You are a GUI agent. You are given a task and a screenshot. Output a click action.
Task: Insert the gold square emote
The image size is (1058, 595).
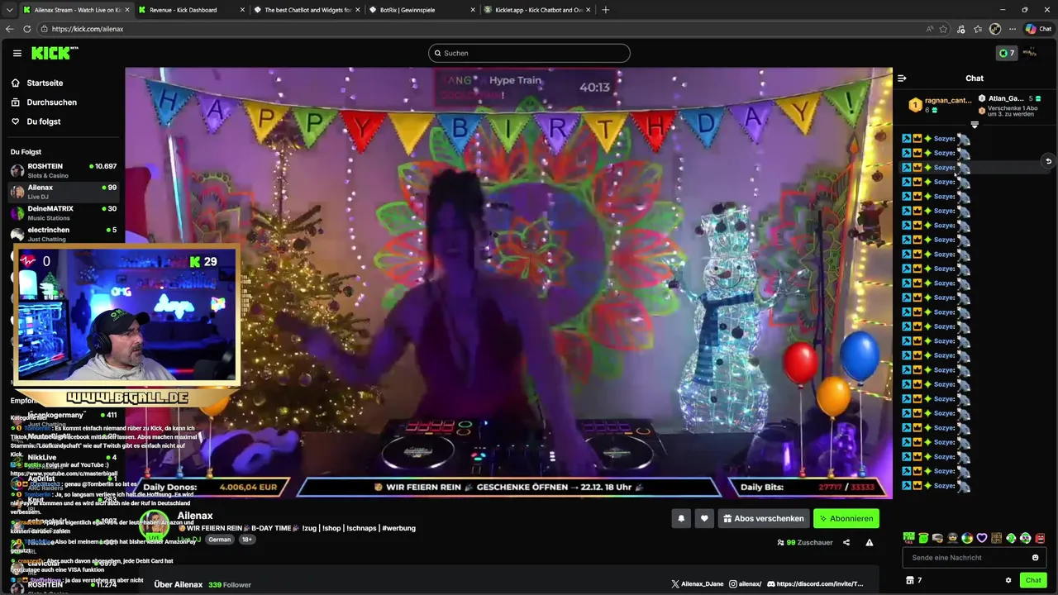pos(996,538)
